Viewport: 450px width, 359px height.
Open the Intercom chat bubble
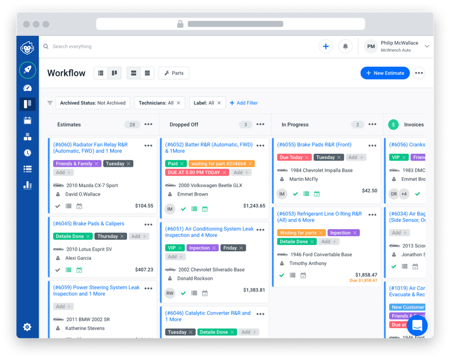(417, 325)
